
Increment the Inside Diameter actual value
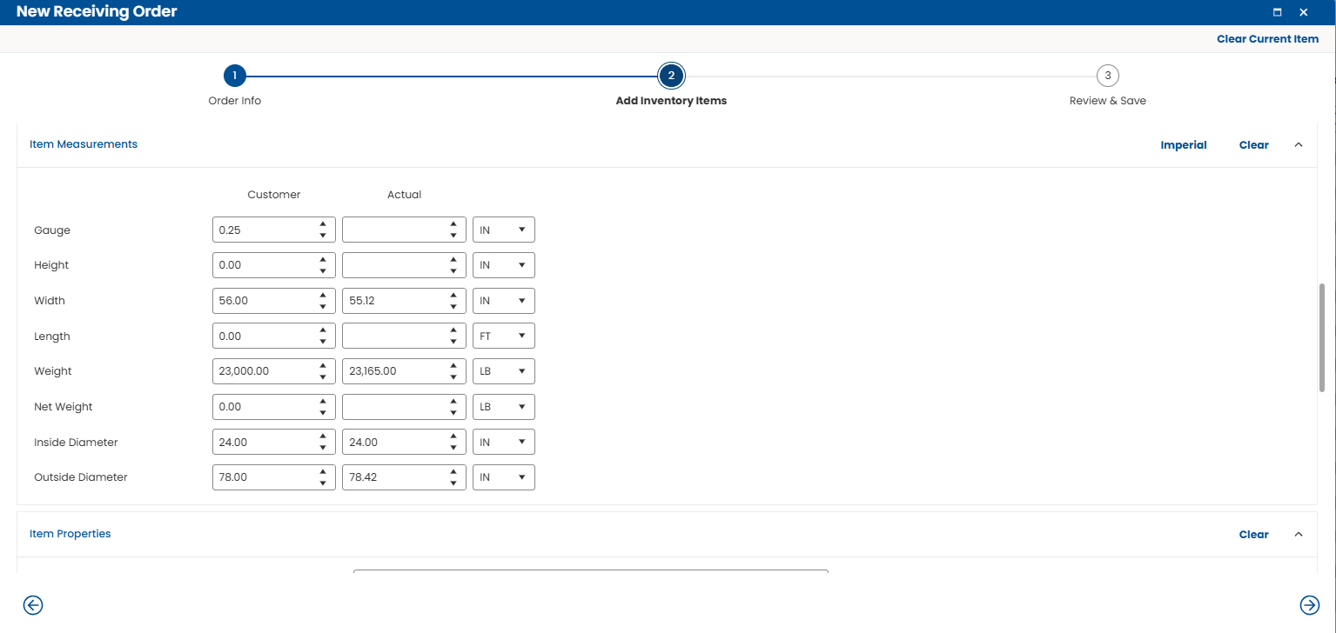[x=453, y=436]
